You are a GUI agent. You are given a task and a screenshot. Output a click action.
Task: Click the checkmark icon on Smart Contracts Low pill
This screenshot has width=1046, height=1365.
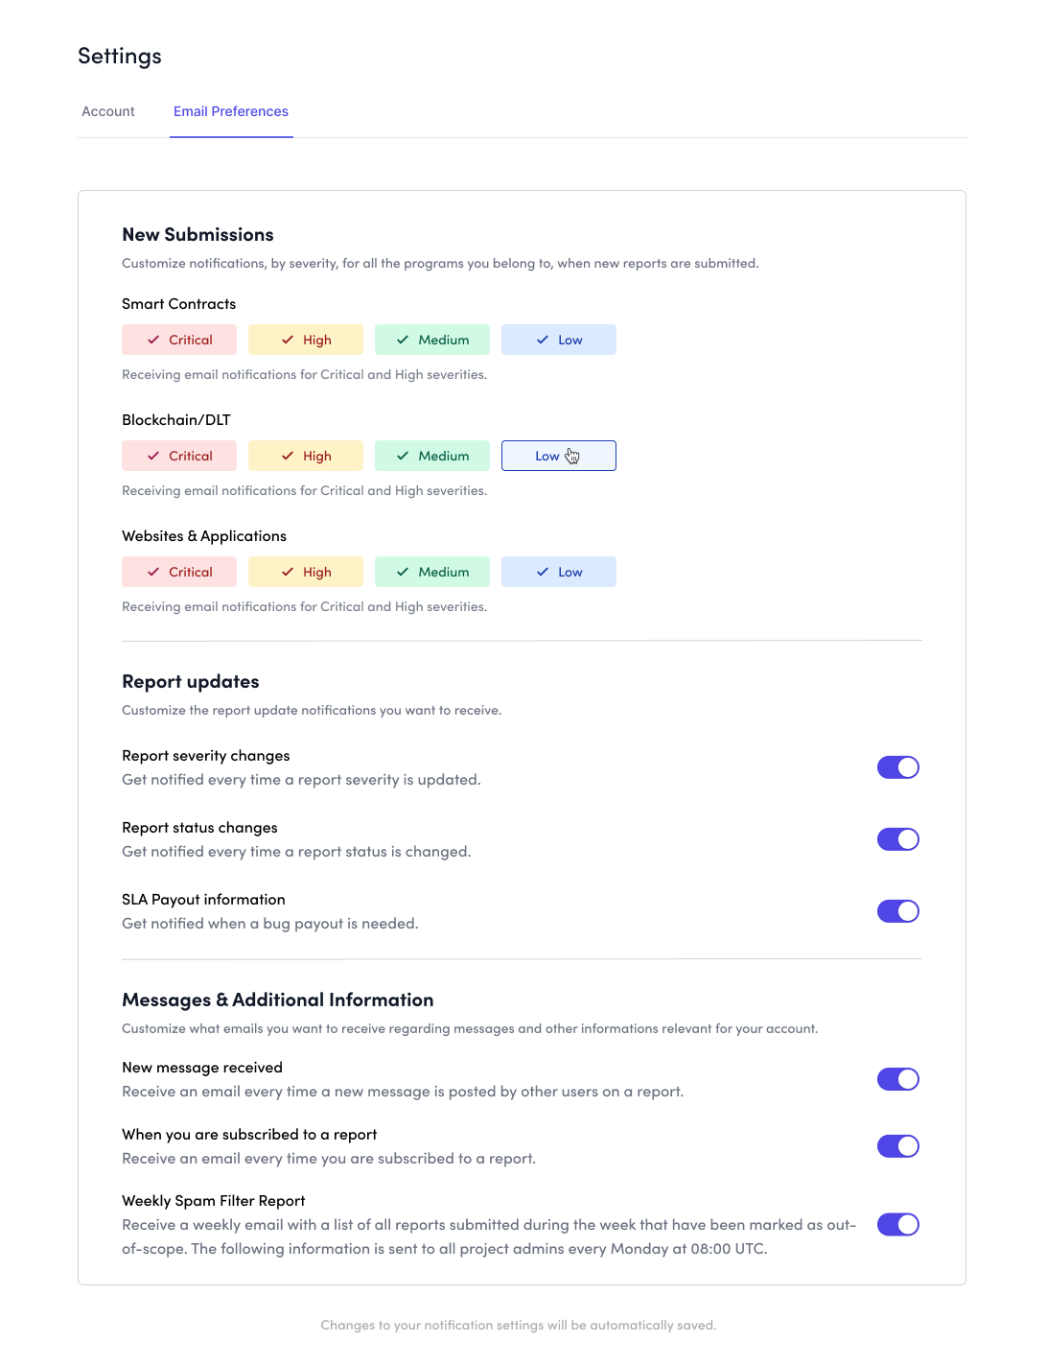point(542,339)
